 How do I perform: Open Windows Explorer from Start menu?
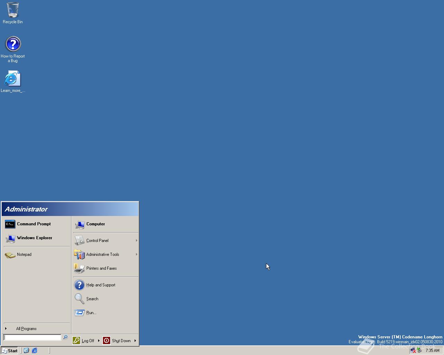(x=36, y=238)
